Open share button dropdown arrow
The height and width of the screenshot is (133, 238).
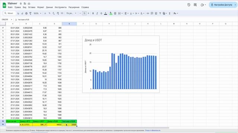pyautogui.click(x=235, y=5)
